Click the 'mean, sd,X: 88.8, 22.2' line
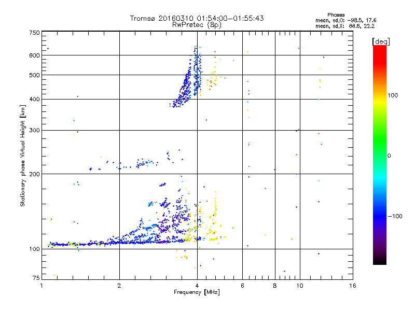The height and width of the screenshot is (311, 415). tap(345, 26)
